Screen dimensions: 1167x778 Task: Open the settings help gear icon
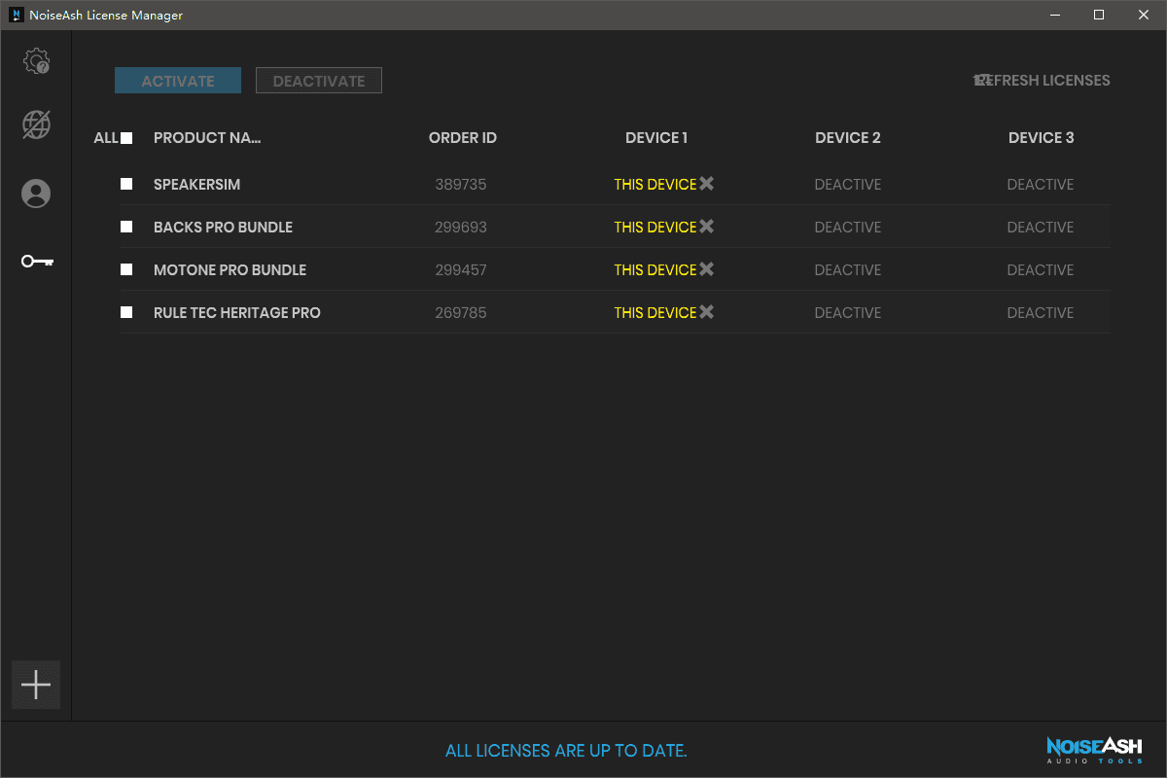point(36,61)
